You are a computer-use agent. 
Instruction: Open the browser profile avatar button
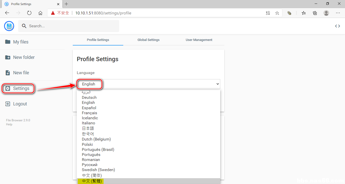coord(326,13)
